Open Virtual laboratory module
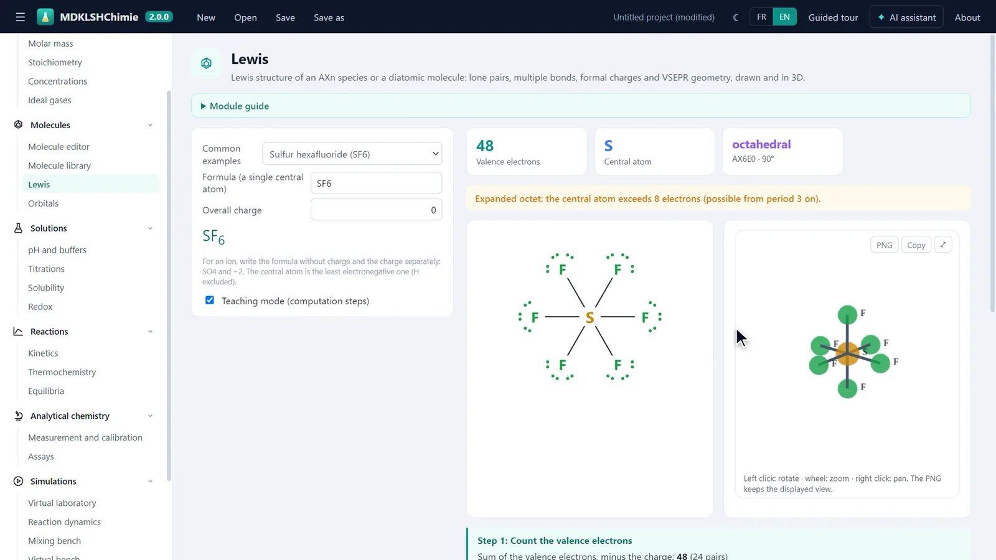This screenshot has width=996, height=560. (x=62, y=503)
